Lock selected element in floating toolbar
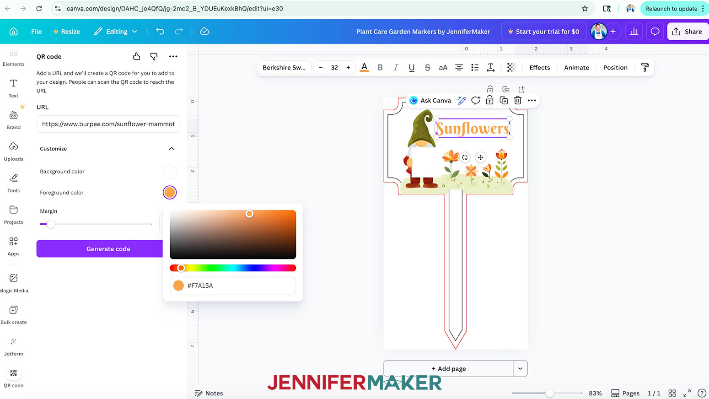The image size is (709, 399). 489,100
